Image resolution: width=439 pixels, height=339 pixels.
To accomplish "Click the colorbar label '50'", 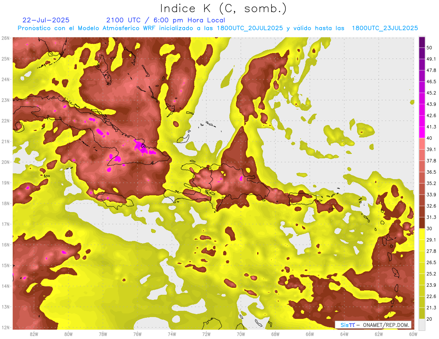I will tap(429, 48).
